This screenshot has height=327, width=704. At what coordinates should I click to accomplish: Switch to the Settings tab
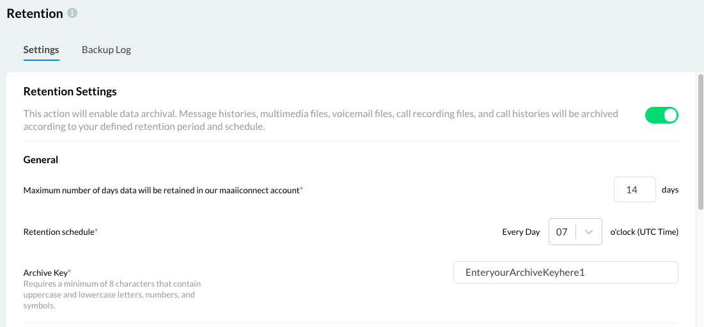[x=42, y=49]
